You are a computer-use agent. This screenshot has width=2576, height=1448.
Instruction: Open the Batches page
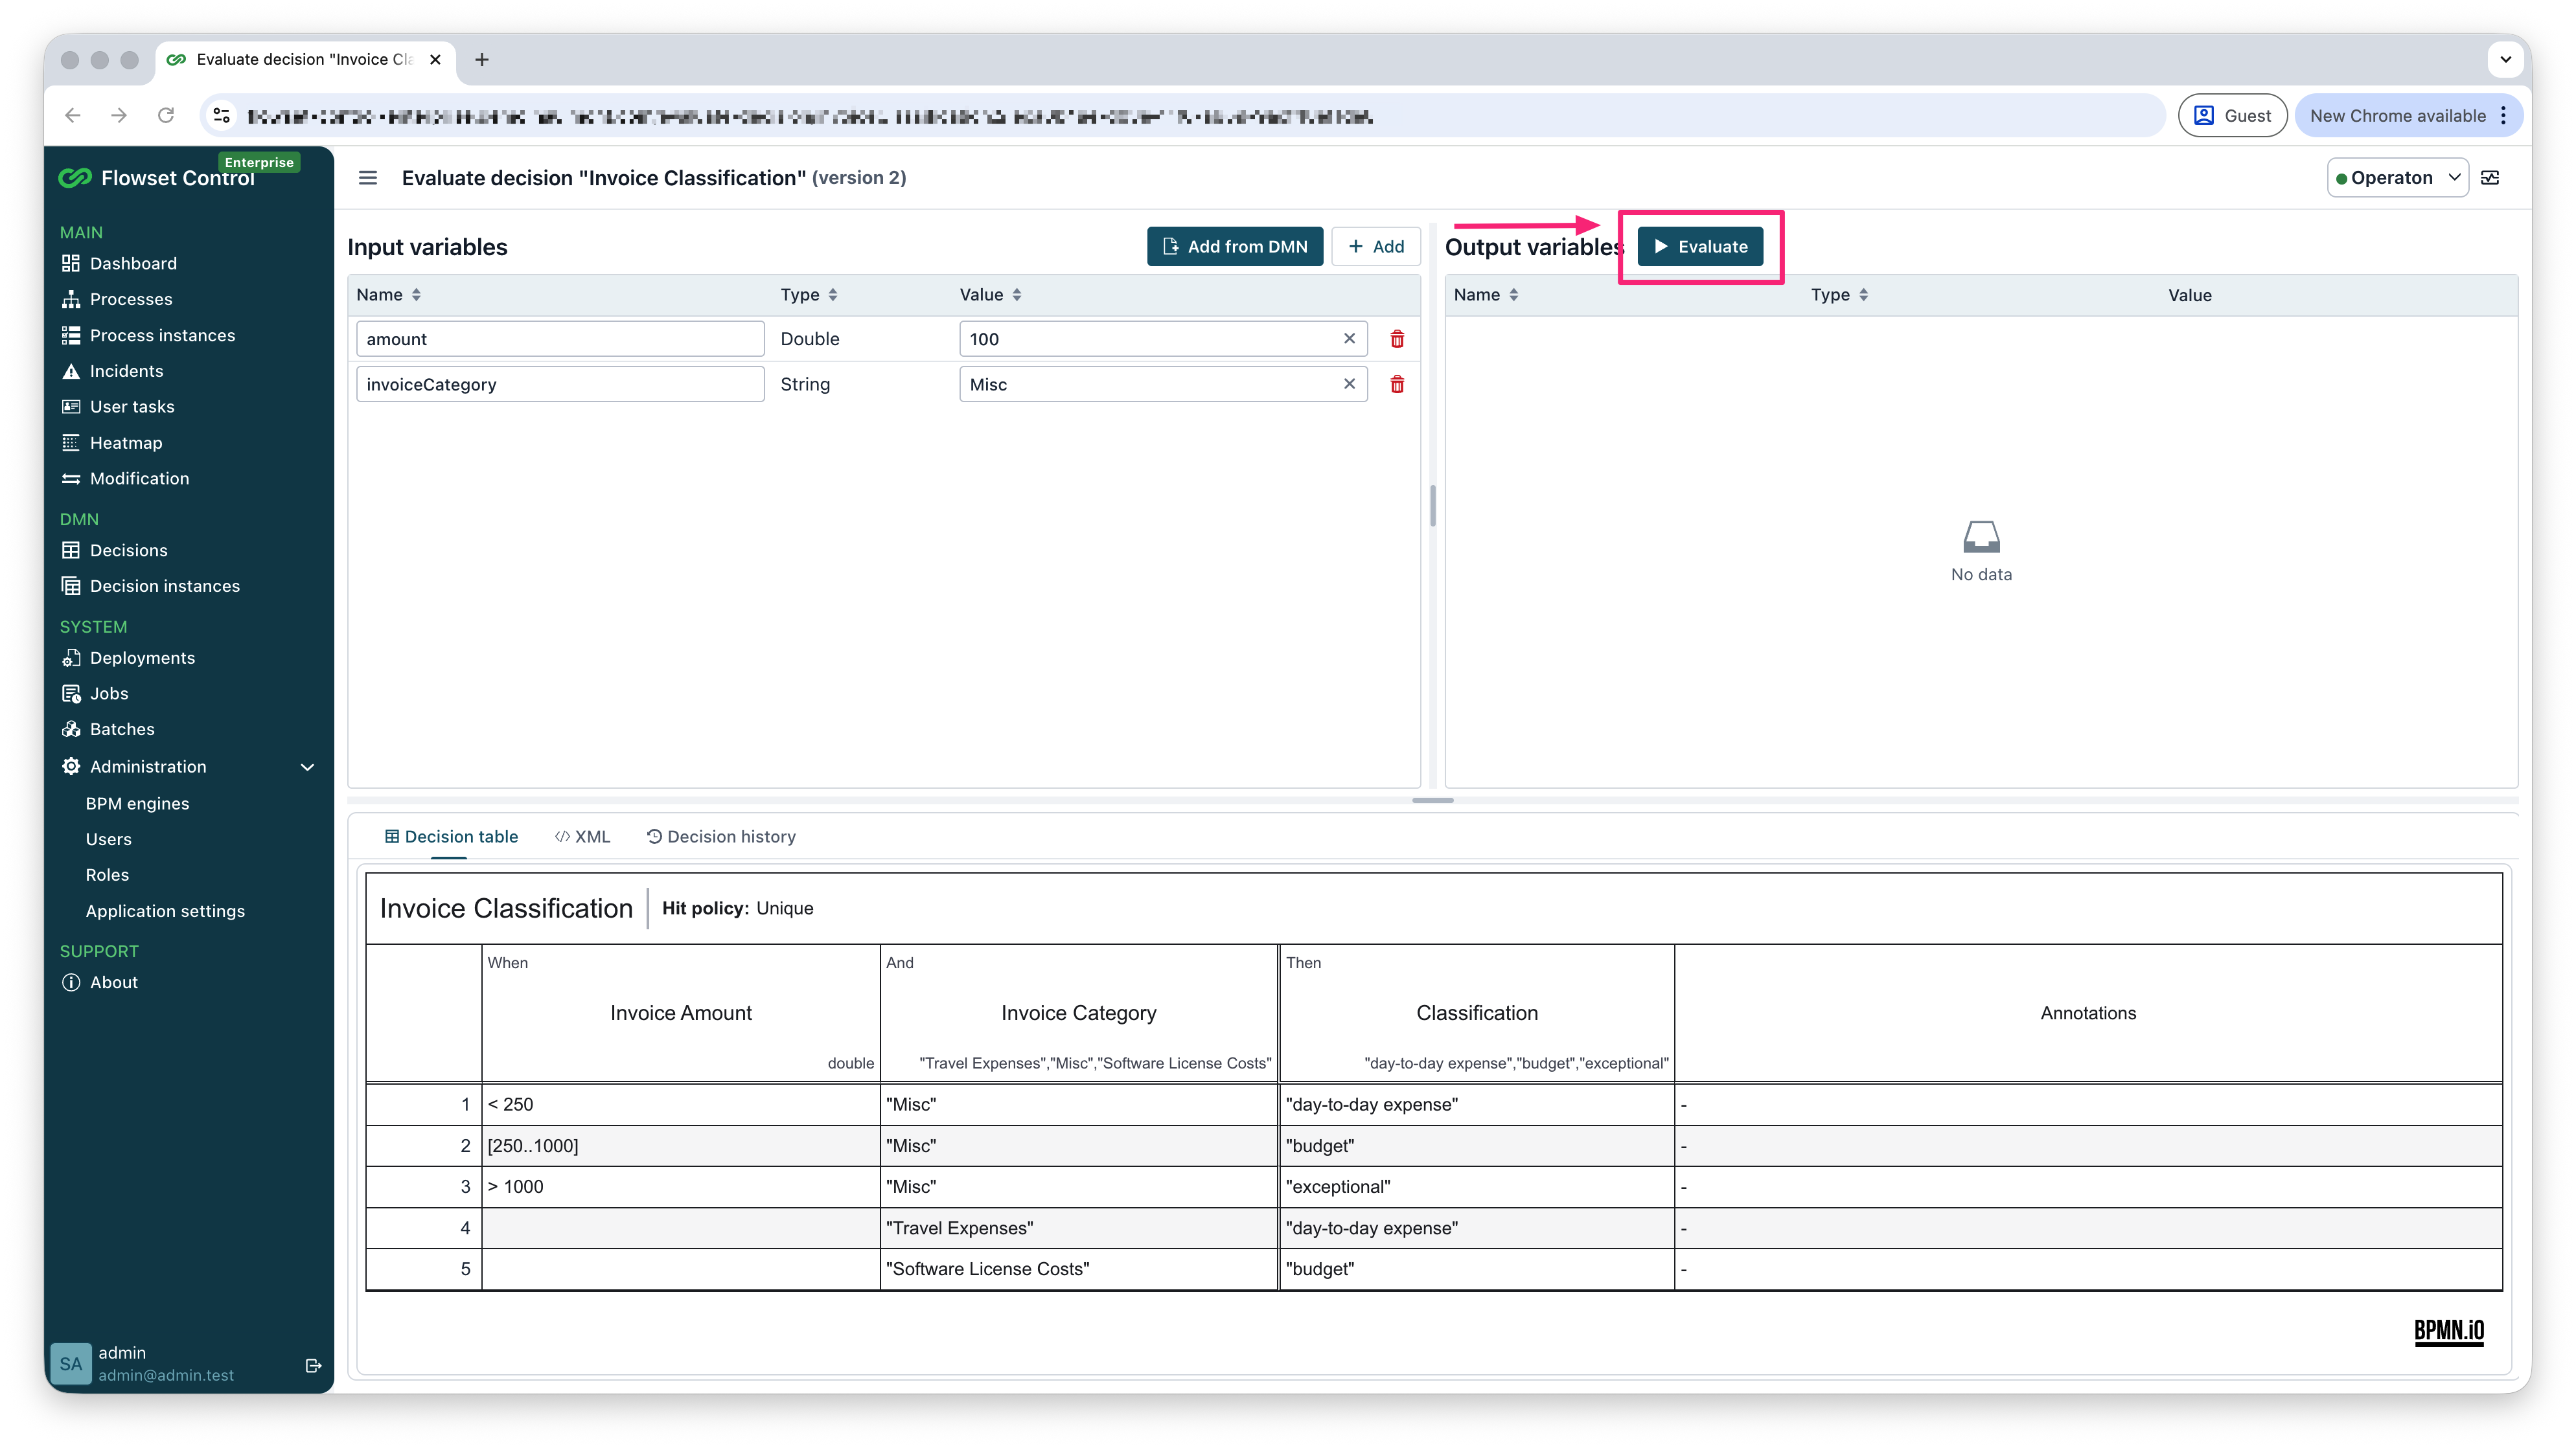(x=122, y=729)
